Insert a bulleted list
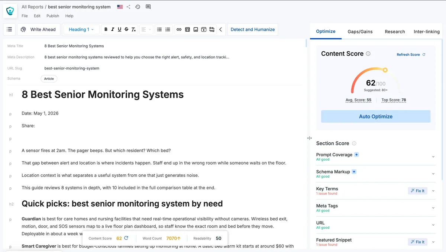 coord(159,29)
